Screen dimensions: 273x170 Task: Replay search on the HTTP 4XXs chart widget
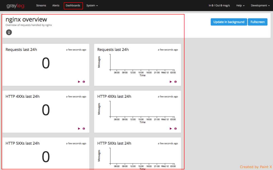coord(171,128)
